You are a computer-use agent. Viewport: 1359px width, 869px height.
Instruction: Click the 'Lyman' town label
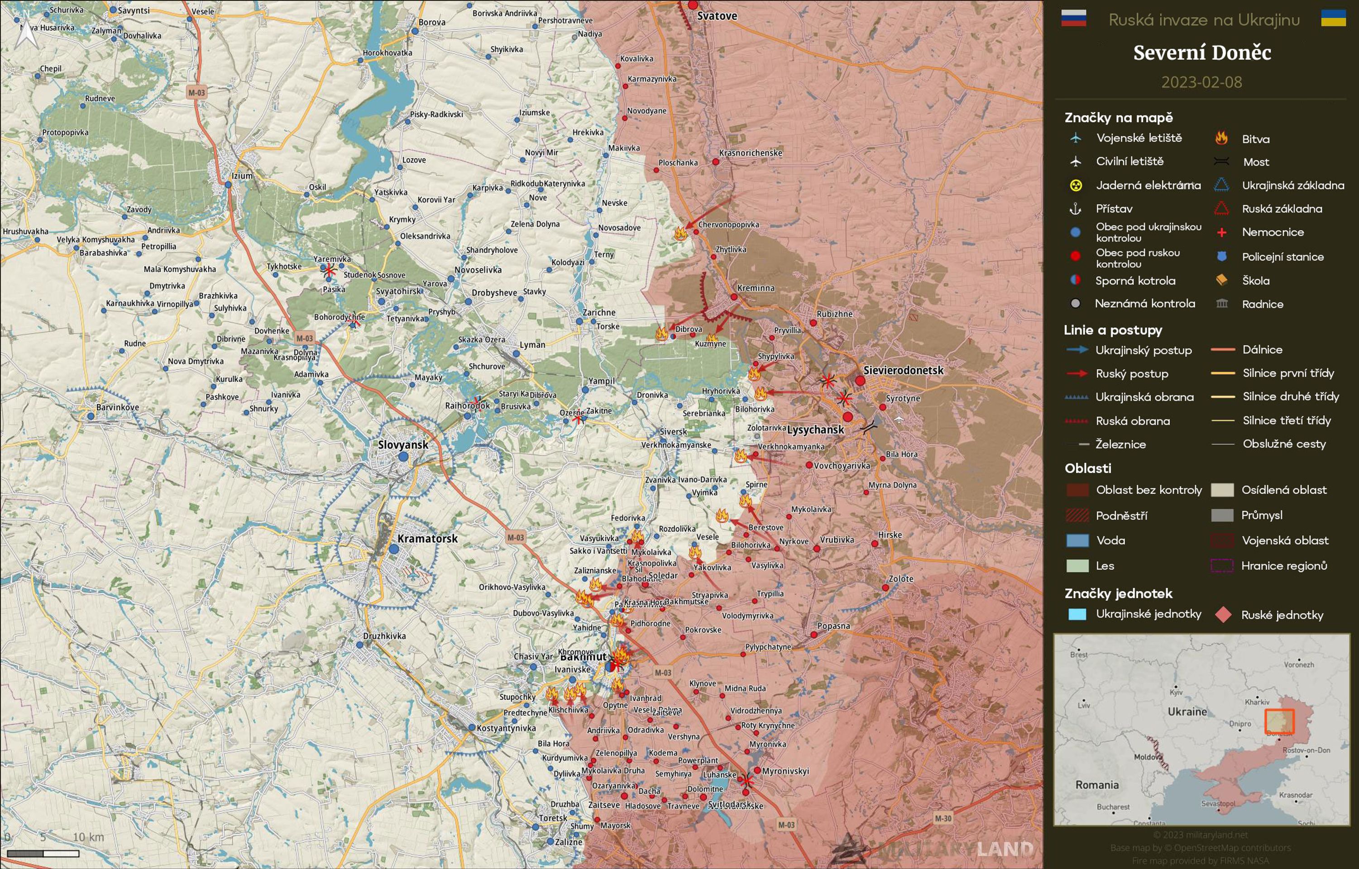tap(532, 345)
